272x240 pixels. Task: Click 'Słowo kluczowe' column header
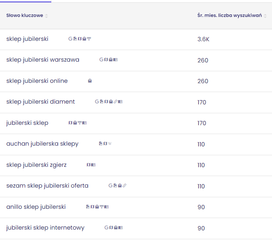click(x=25, y=15)
